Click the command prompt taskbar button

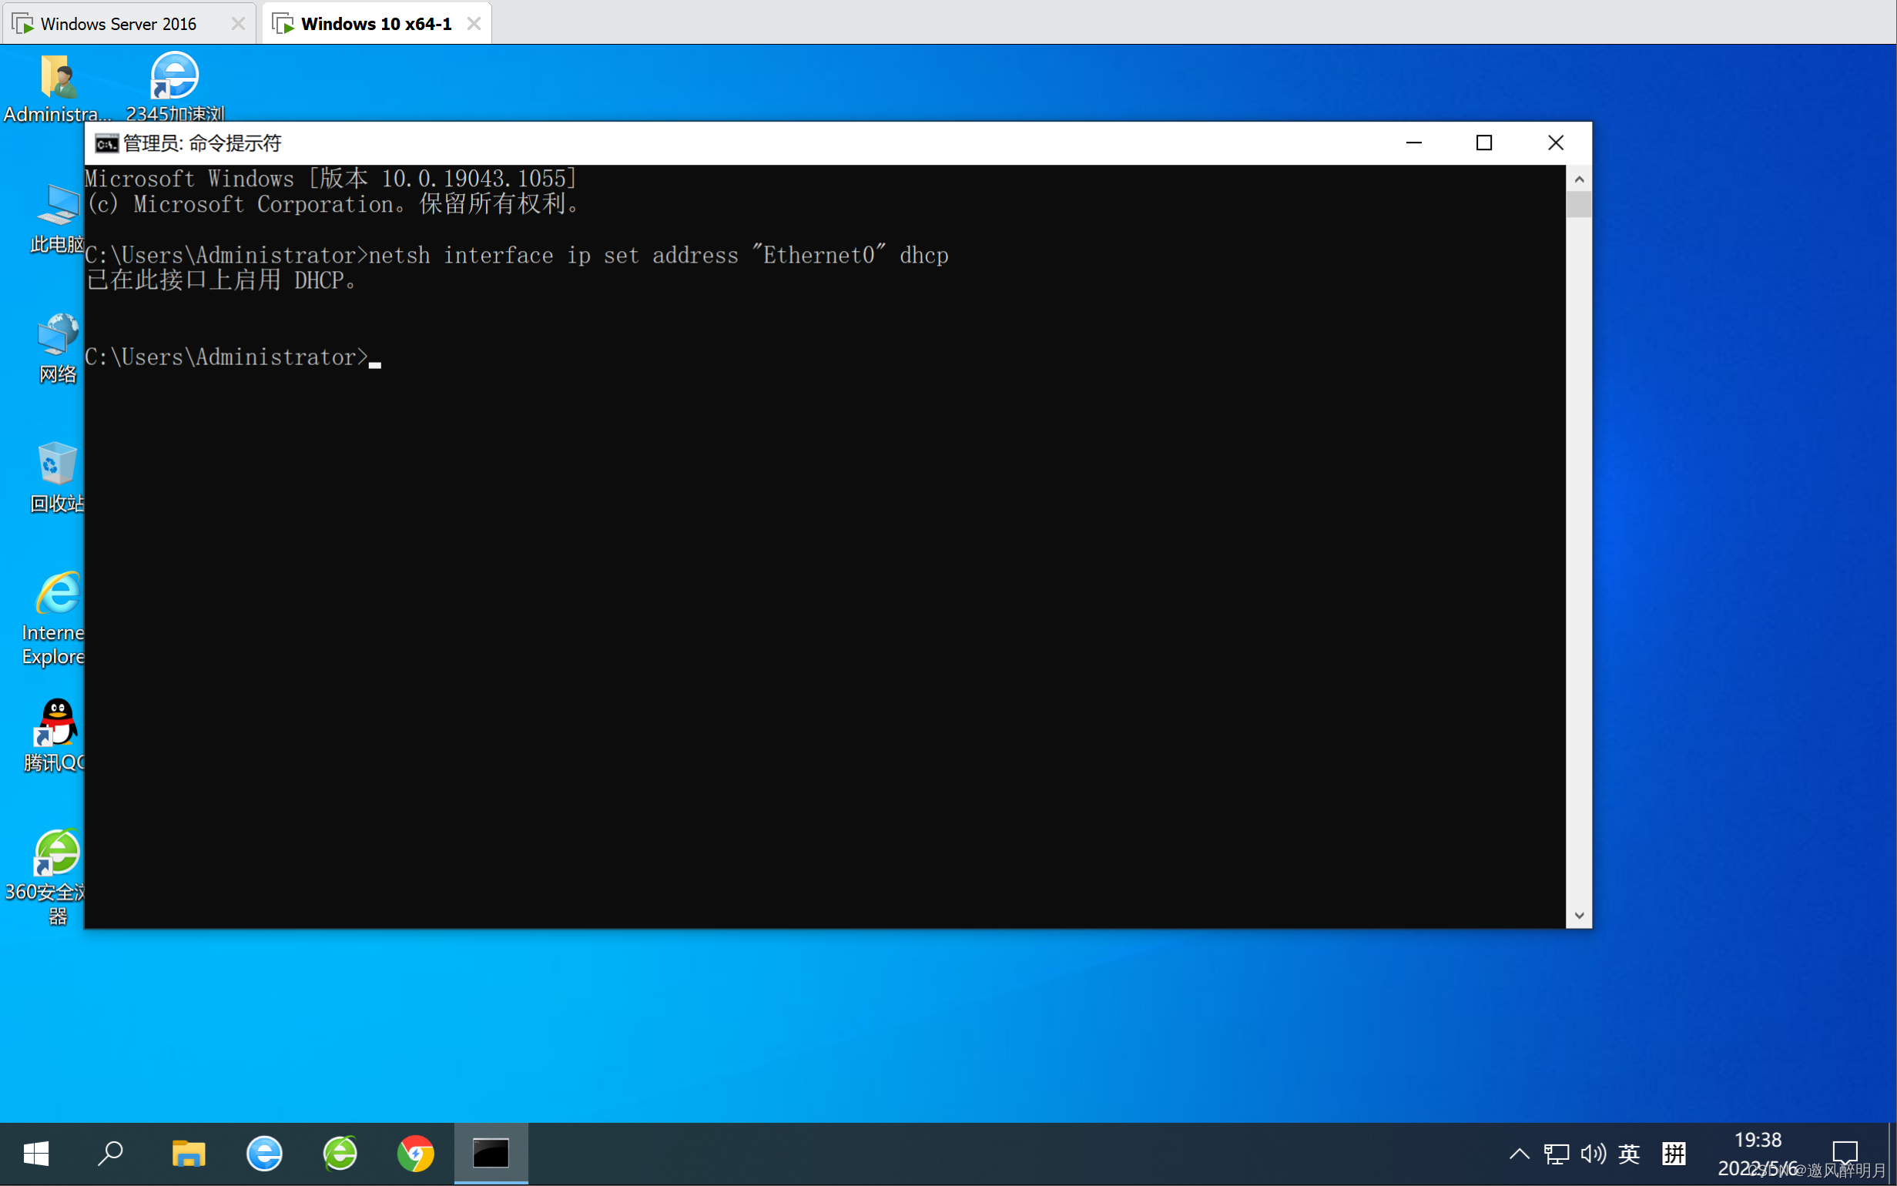pos(491,1153)
